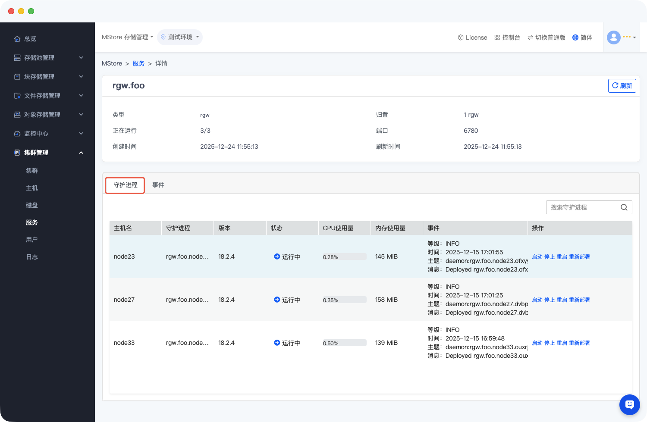Click the node27 CPU usage progress bar
The image size is (647, 422).
click(x=344, y=300)
